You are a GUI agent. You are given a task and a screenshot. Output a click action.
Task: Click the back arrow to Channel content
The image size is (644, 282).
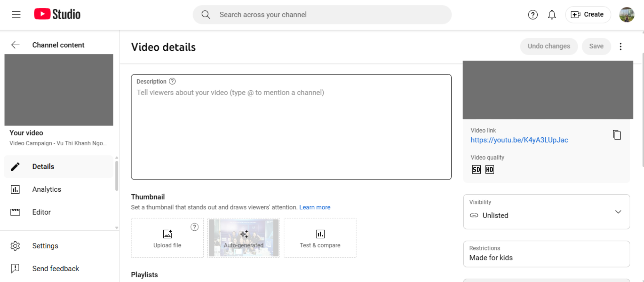click(x=15, y=45)
